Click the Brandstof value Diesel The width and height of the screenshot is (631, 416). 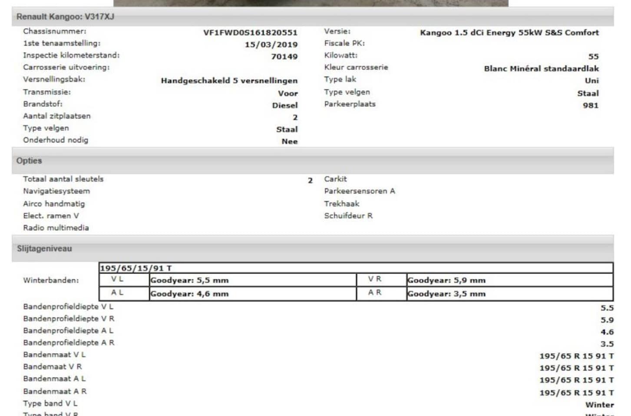(x=284, y=105)
